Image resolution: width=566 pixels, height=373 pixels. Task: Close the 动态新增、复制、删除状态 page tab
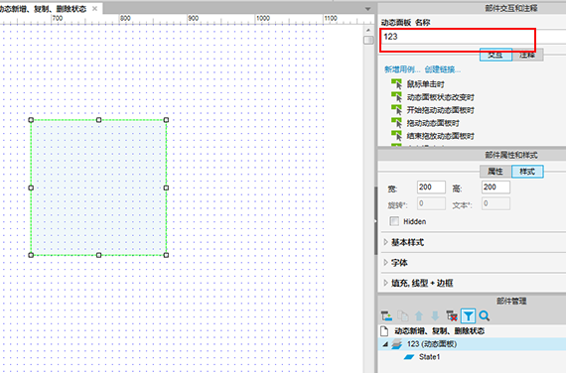pos(94,9)
